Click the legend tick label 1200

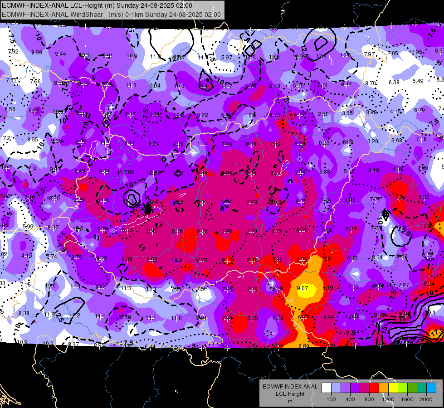click(x=388, y=399)
